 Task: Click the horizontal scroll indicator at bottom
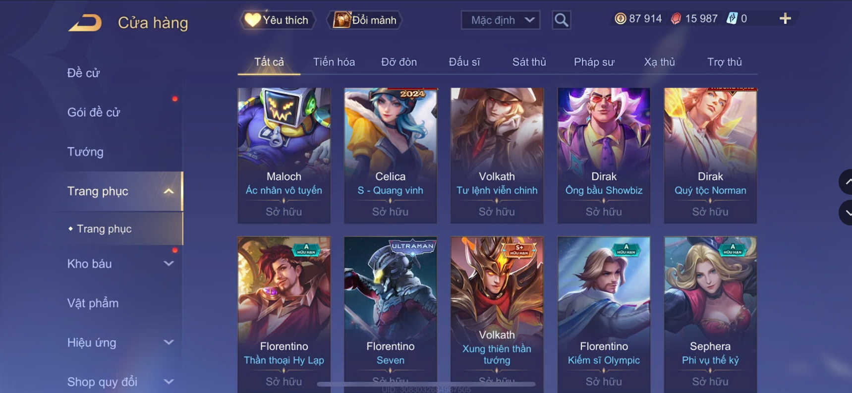426,384
